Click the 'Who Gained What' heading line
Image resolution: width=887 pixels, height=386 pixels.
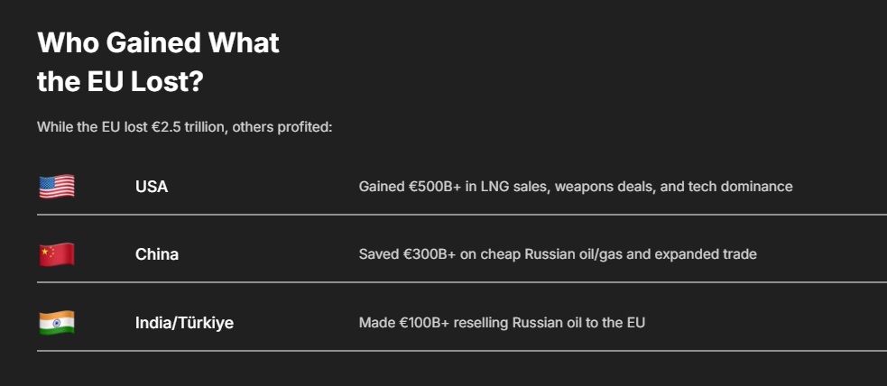pos(159,43)
